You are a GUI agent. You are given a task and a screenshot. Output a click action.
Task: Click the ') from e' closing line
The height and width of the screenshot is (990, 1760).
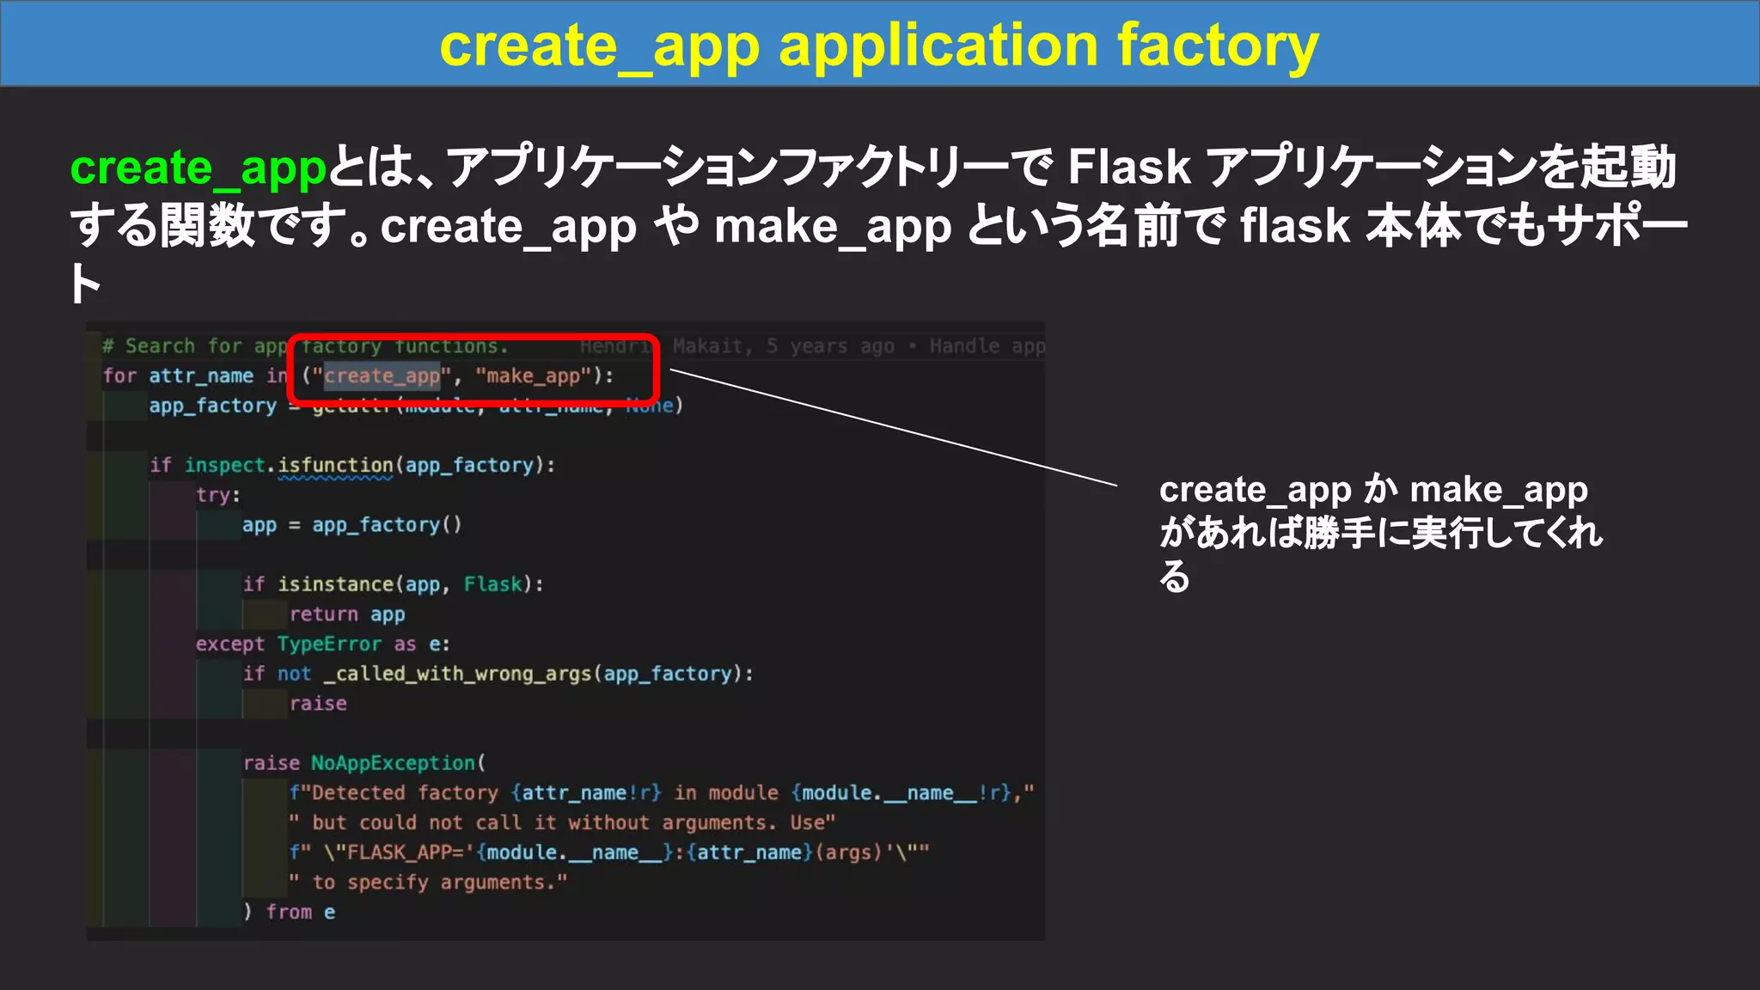click(290, 912)
